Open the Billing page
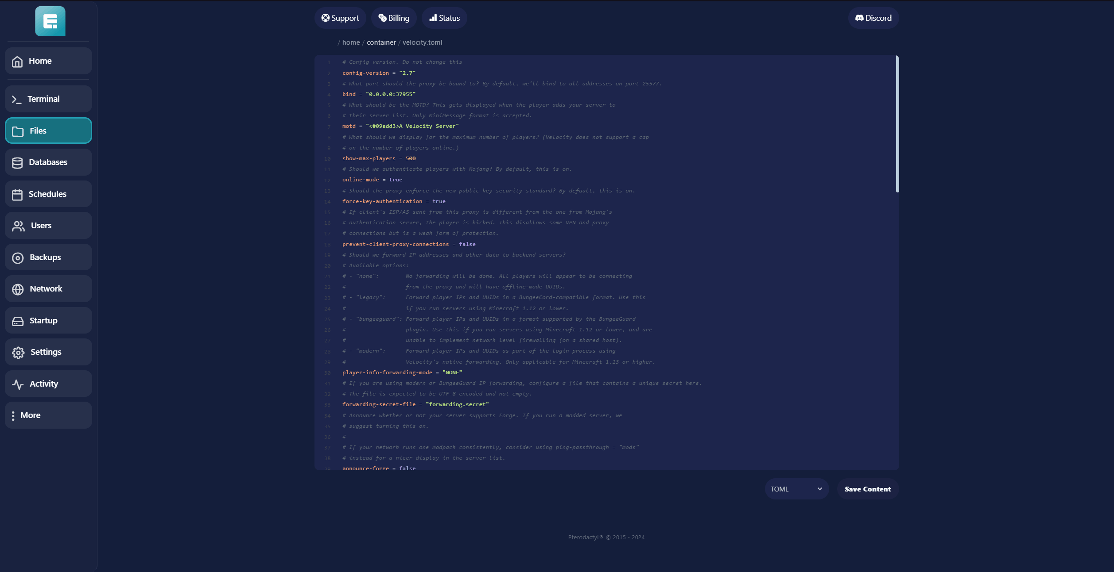The image size is (1114, 572). tap(394, 18)
